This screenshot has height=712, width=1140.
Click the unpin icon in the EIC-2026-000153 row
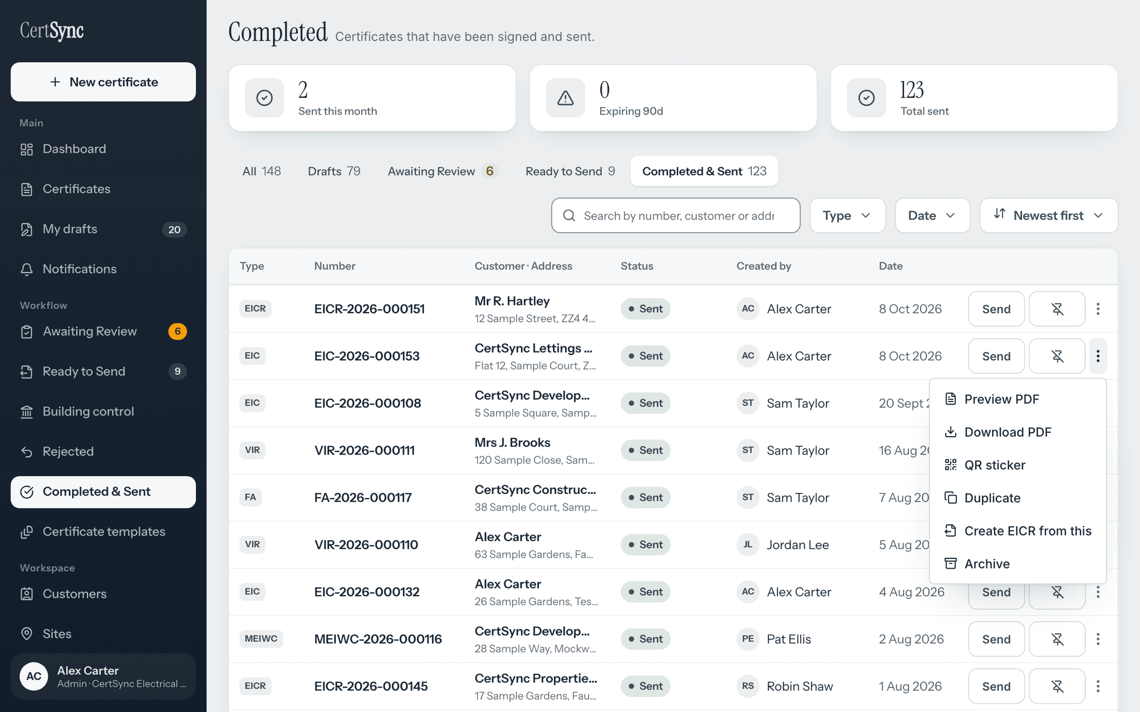tap(1057, 356)
